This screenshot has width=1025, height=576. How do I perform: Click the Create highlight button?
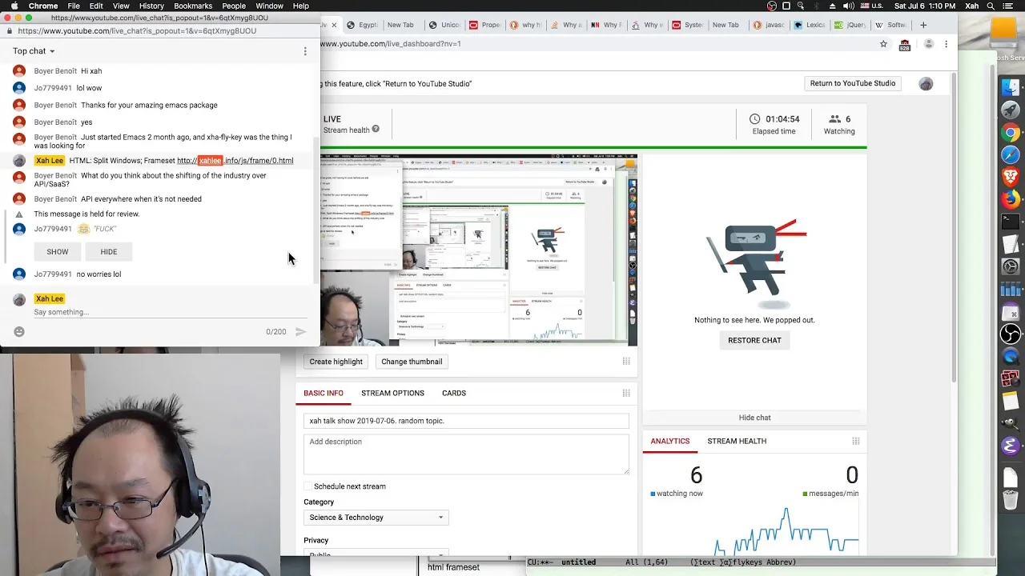336,362
